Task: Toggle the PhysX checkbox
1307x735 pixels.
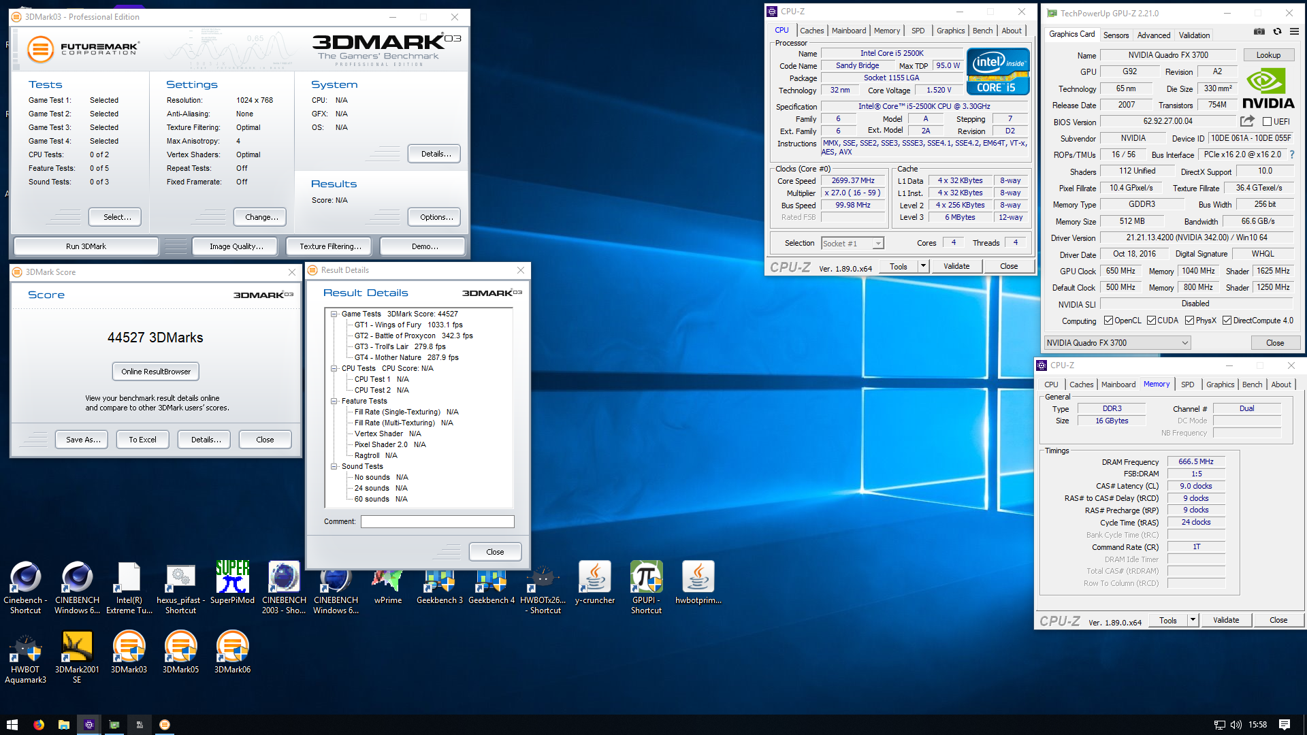Action: [x=1189, y=321]
